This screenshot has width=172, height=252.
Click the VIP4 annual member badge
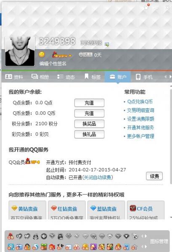(x=62, y=55)
